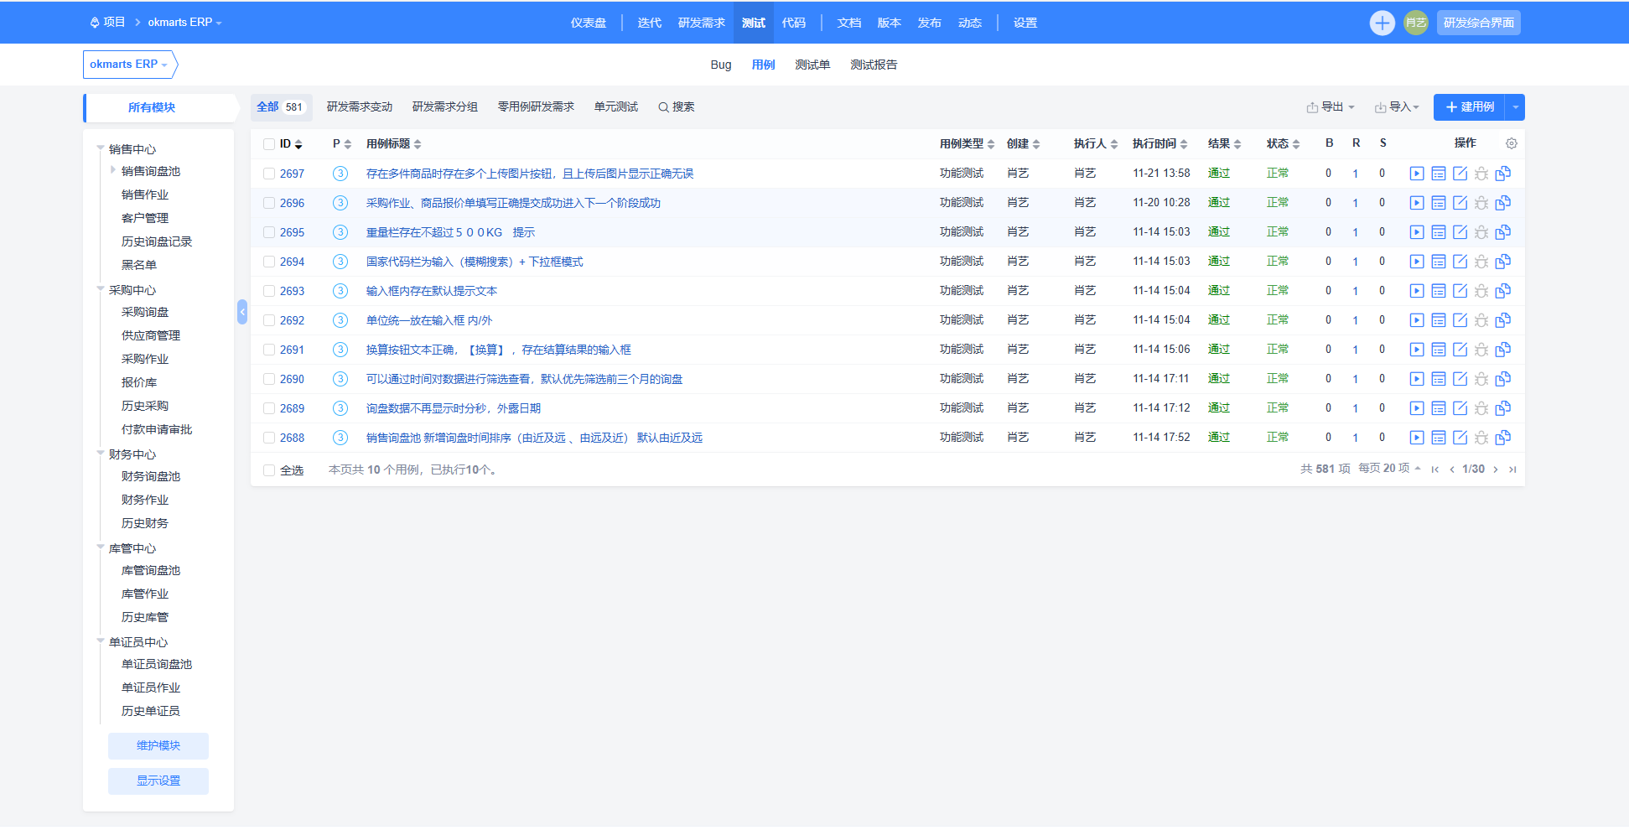Open case title 输入框内存在默认提示文本

432,291
